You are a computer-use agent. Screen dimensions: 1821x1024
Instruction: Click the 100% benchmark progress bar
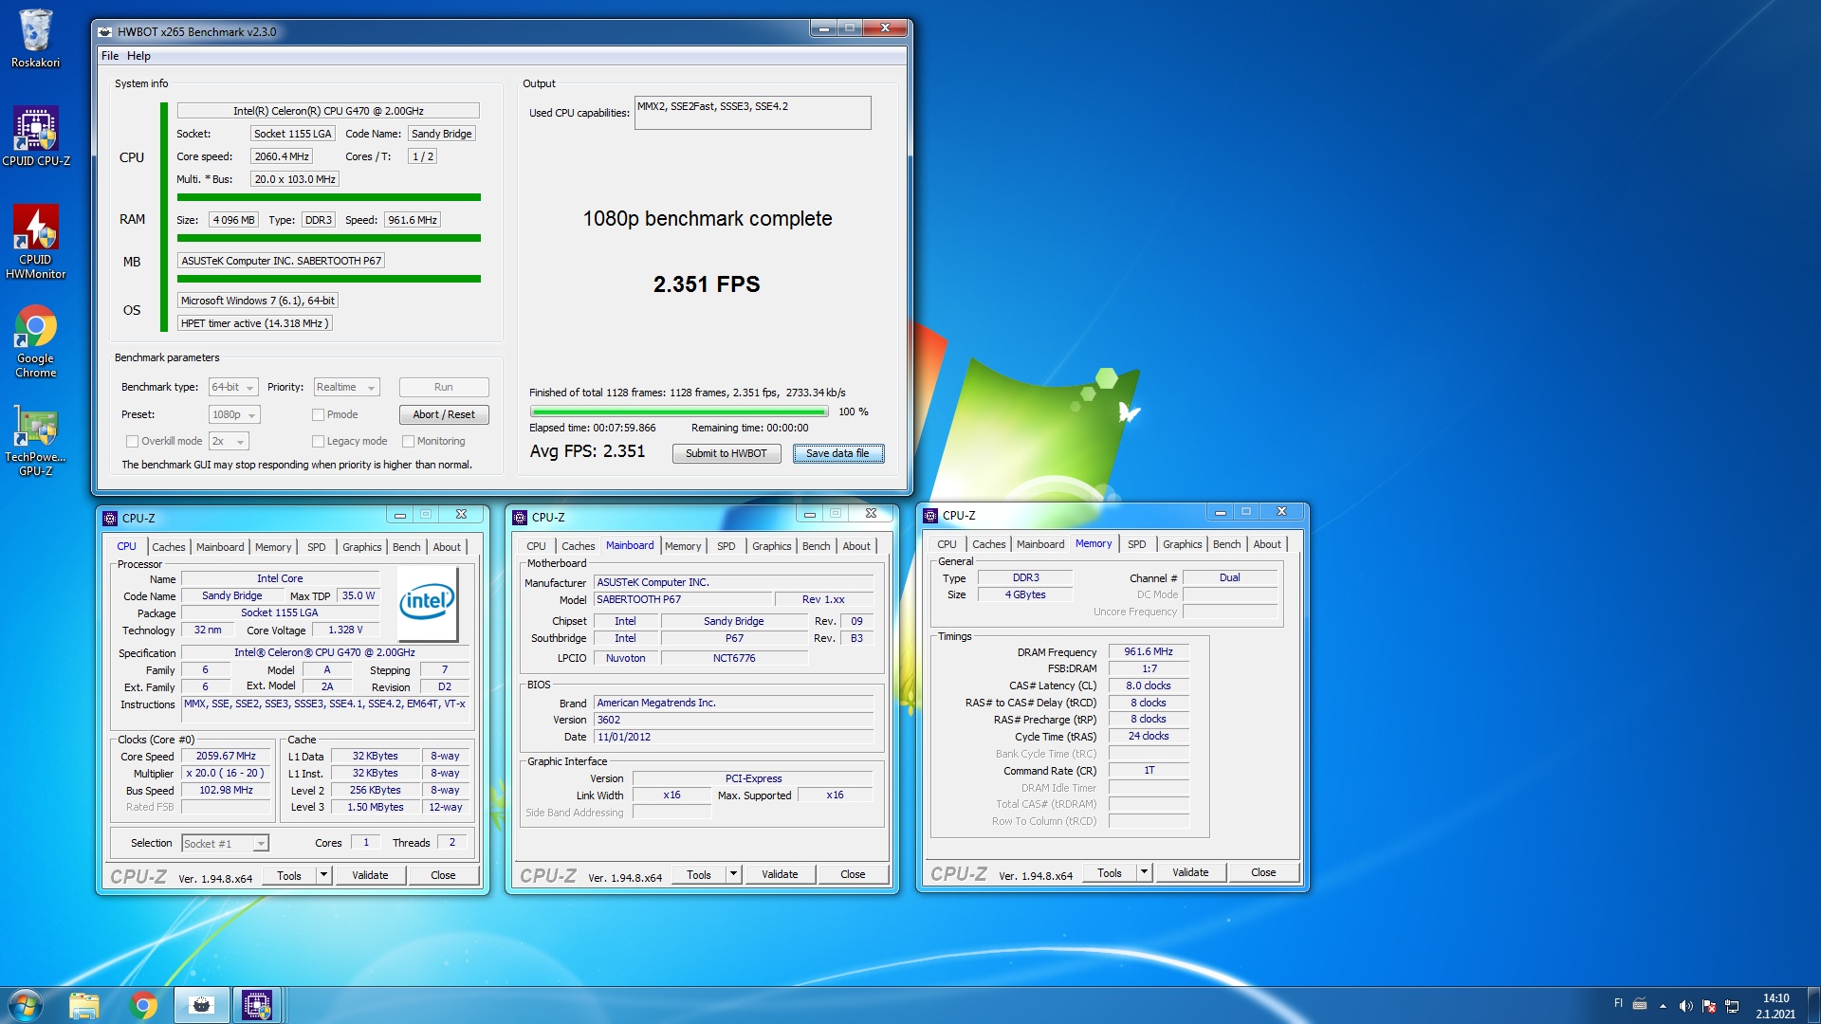(679, 411)
